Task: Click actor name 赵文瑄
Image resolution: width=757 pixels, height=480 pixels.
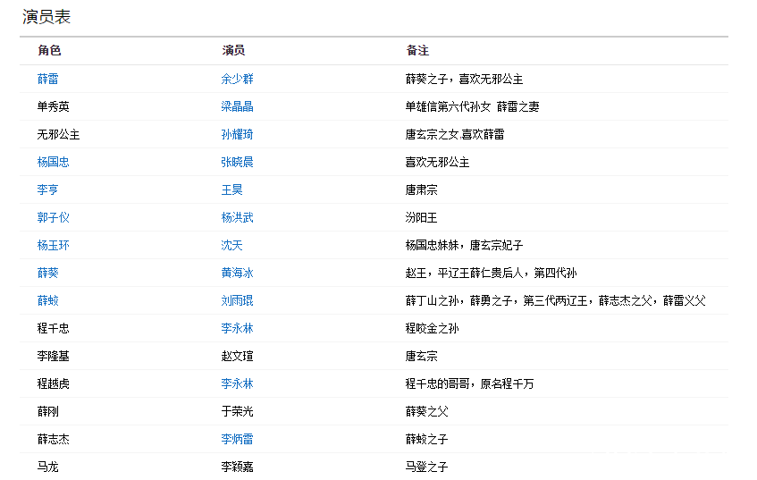Action: pos(237,356)
